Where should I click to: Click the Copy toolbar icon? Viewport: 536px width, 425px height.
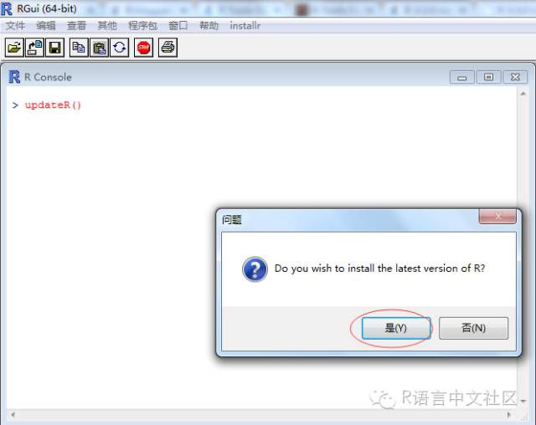point(79,48)
